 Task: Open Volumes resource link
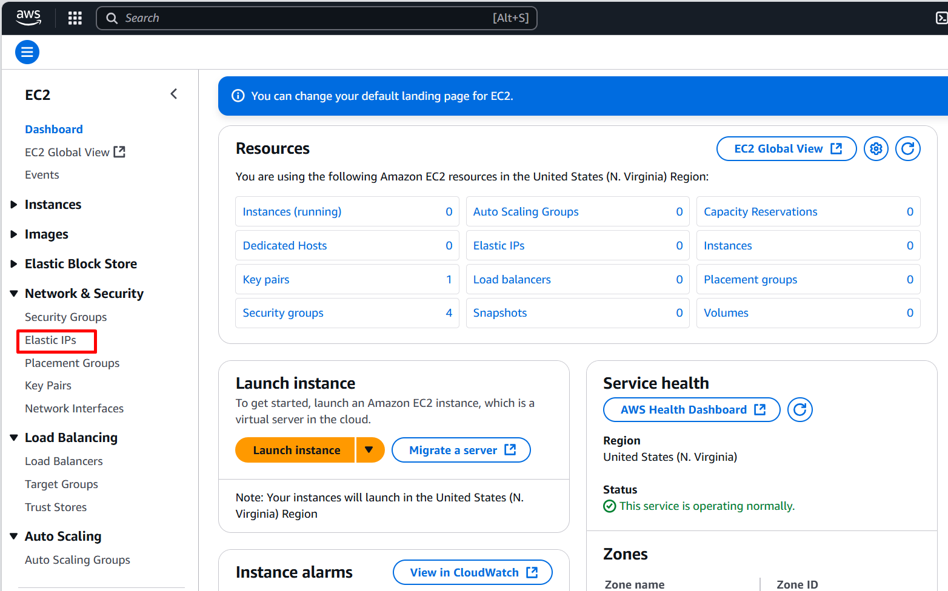point(726,313)
